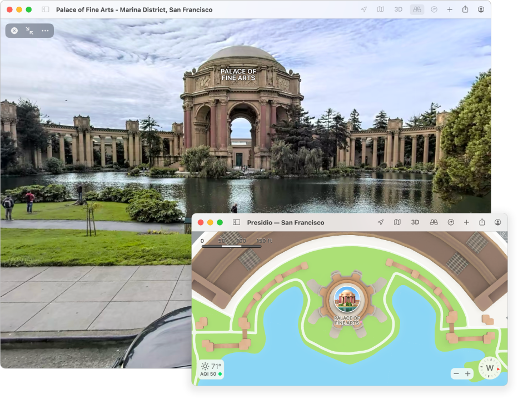Image resolution: width=518 pixels, height=399 pixels.
Task: Enable 3D view in the Presidio window
Action: coord(414,222)
